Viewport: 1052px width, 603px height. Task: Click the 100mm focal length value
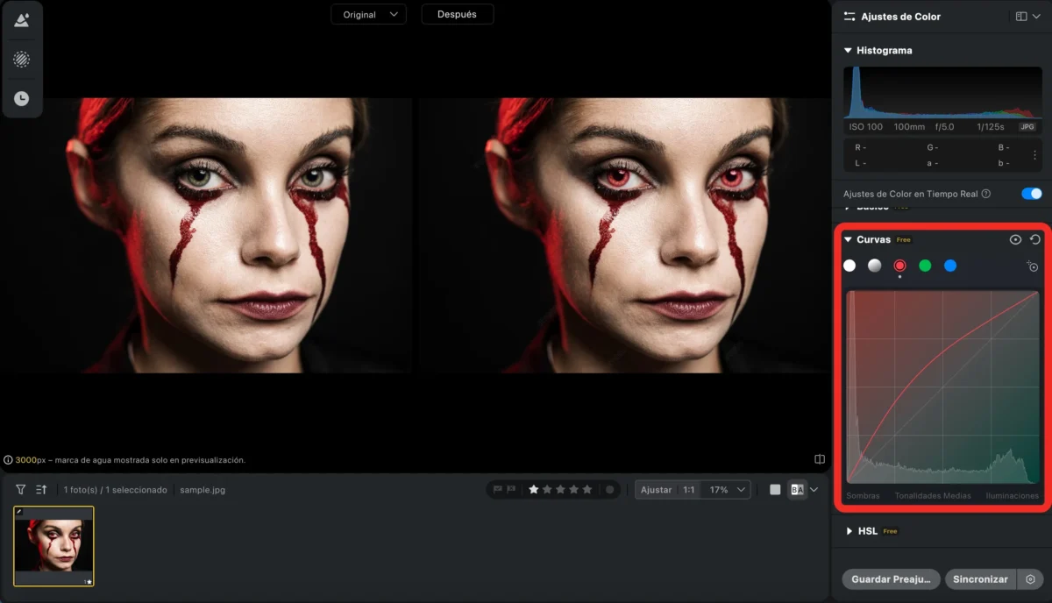pos(909,127)
